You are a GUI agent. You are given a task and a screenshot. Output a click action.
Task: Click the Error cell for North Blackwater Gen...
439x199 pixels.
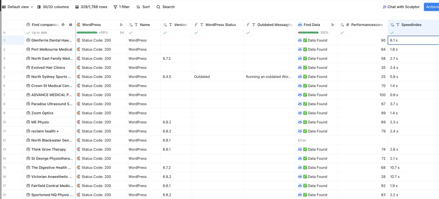(x=316, y=140)
